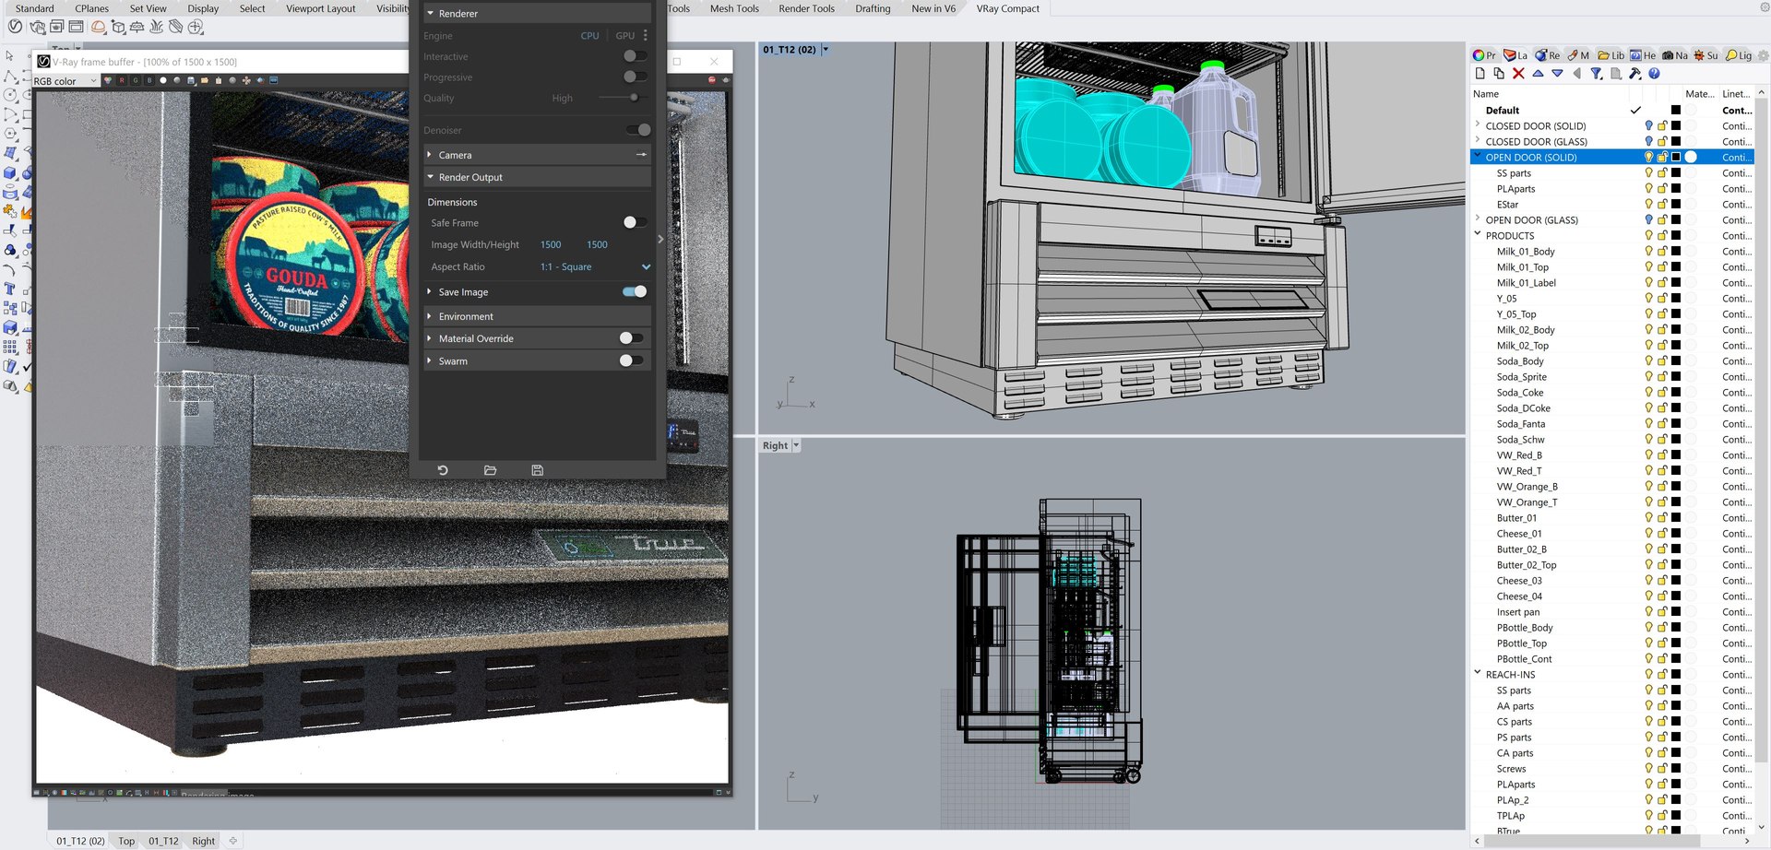The height and width of the screenshot is (850, 1771).
Task: Click the red X delete layer icon
Action: click(1518, 74)
